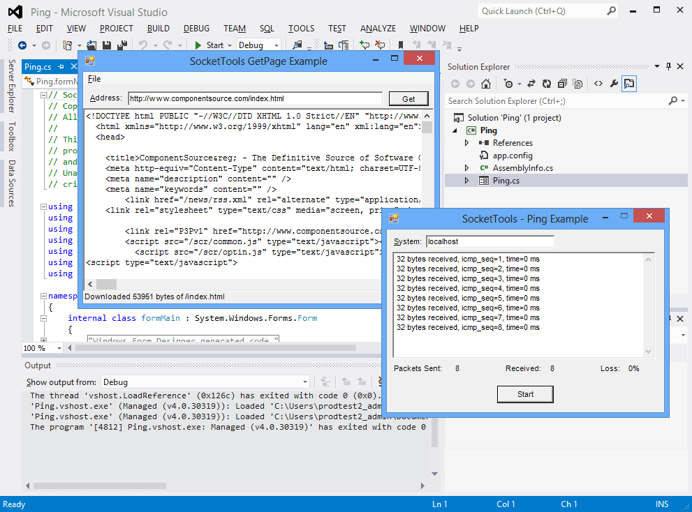Image resolution: width=692 pixels, height=512 pixels.
Task: Click the Undo toolbar icon
Action: pos(143,45)
